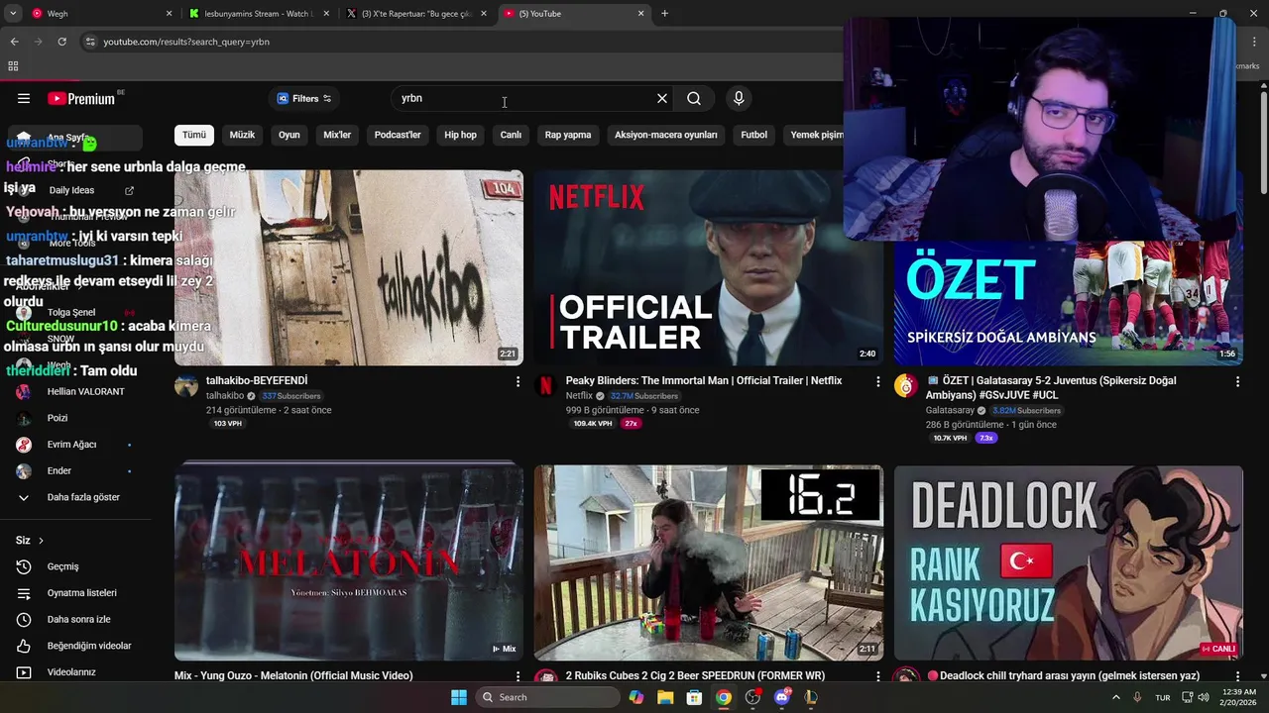
Task: Select the 'Hip hop' filter chip
Action: click(x=460, y=135)
